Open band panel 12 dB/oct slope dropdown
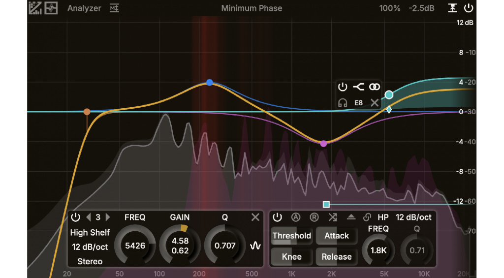This screenshot has height=278, width=504. click(x=90, y=247)
